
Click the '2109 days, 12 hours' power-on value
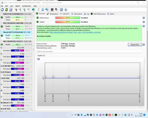(x=68, y=44)
